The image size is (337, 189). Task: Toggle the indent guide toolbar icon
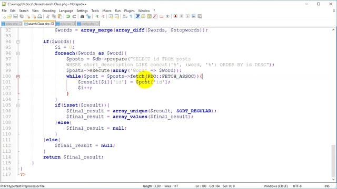(137, 16)
